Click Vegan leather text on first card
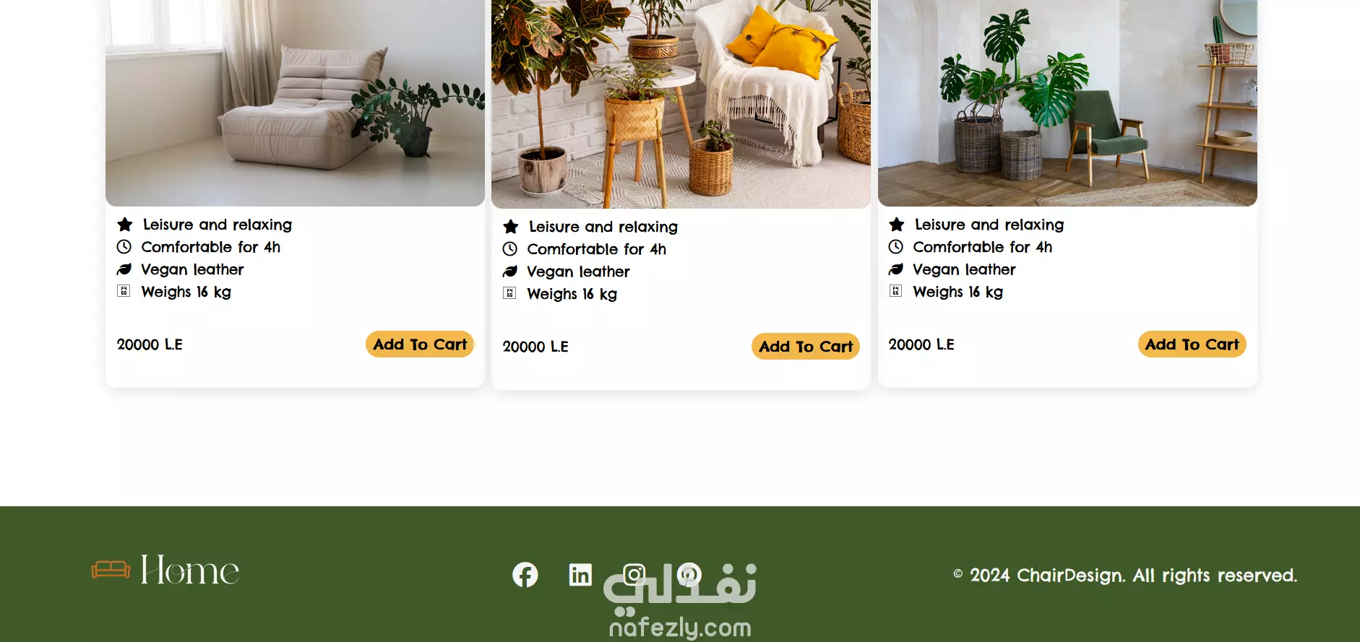 [192, 269]
